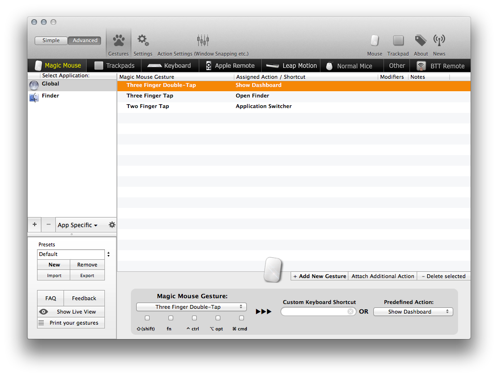Toggle the shift modifier checkbox
The height and width of the screenshot is (377, 498).
coord(147,318)
